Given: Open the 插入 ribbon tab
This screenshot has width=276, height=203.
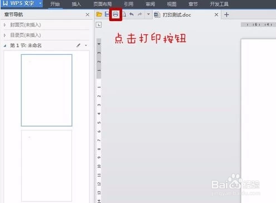Looking at the screenshot, I should pos(76,4).
